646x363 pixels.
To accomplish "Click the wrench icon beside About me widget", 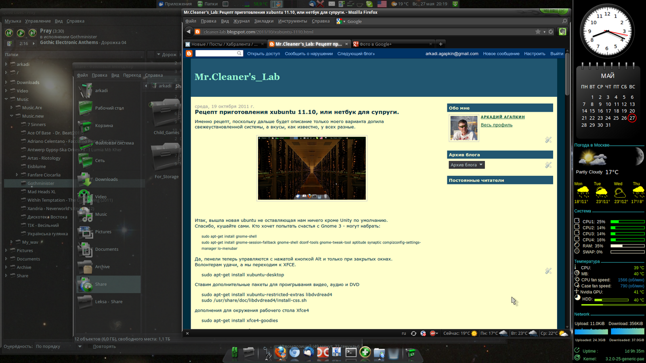I will coord(548,140).
